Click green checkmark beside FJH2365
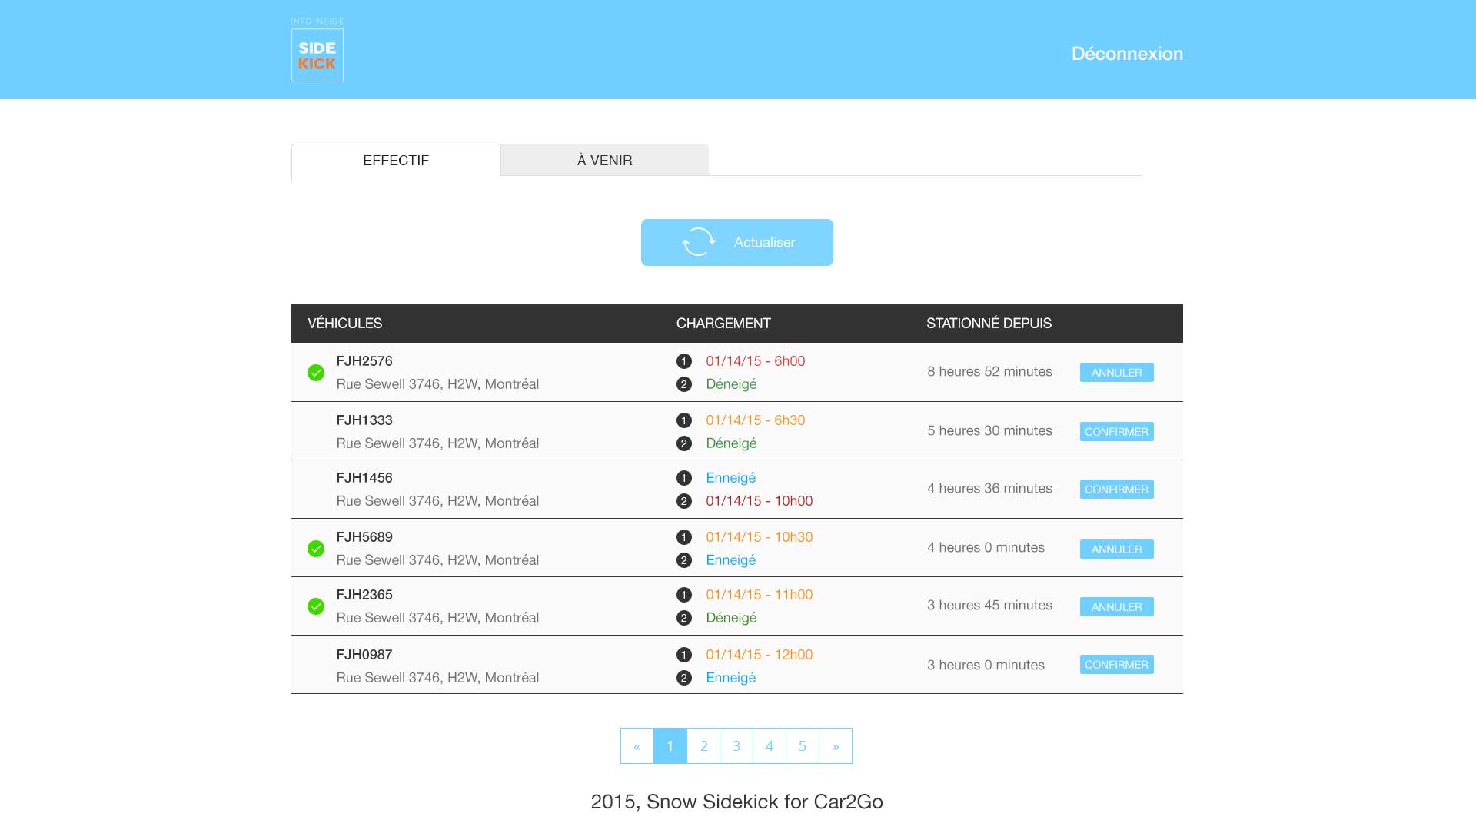This screenshot has height=830, width=1476. (x=316, y=606)
